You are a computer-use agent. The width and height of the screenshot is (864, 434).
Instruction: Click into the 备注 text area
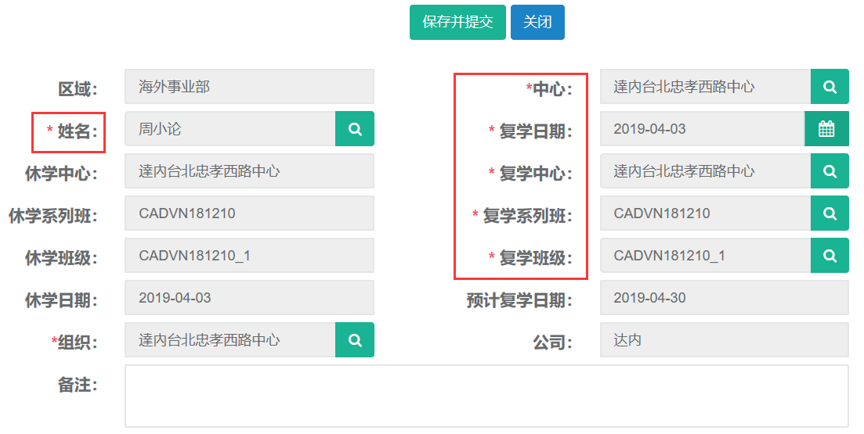click(486, 396)
